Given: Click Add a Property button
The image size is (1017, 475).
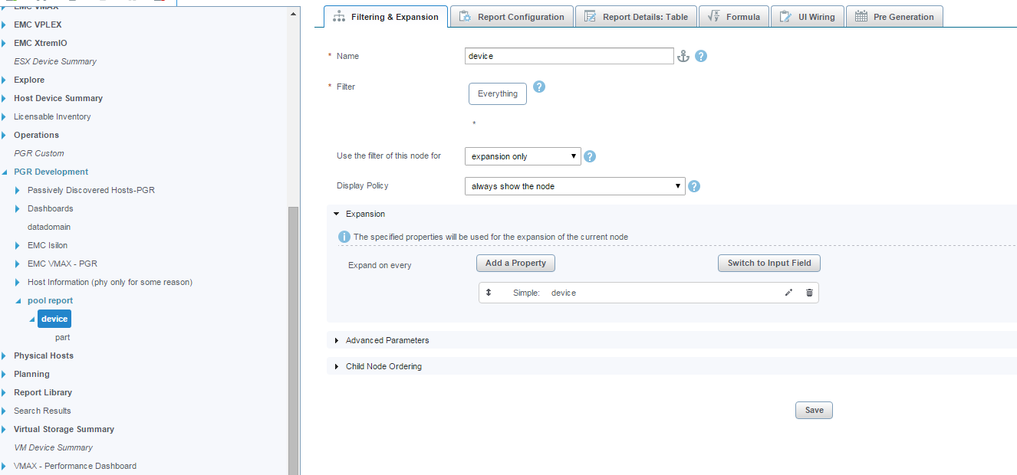Looking at the screenshot, I should pyautogui.click(x=515, y=263).
